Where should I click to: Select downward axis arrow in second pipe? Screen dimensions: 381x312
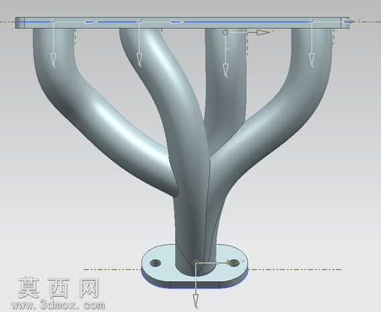pyautogui.click(x=139, y=60)
